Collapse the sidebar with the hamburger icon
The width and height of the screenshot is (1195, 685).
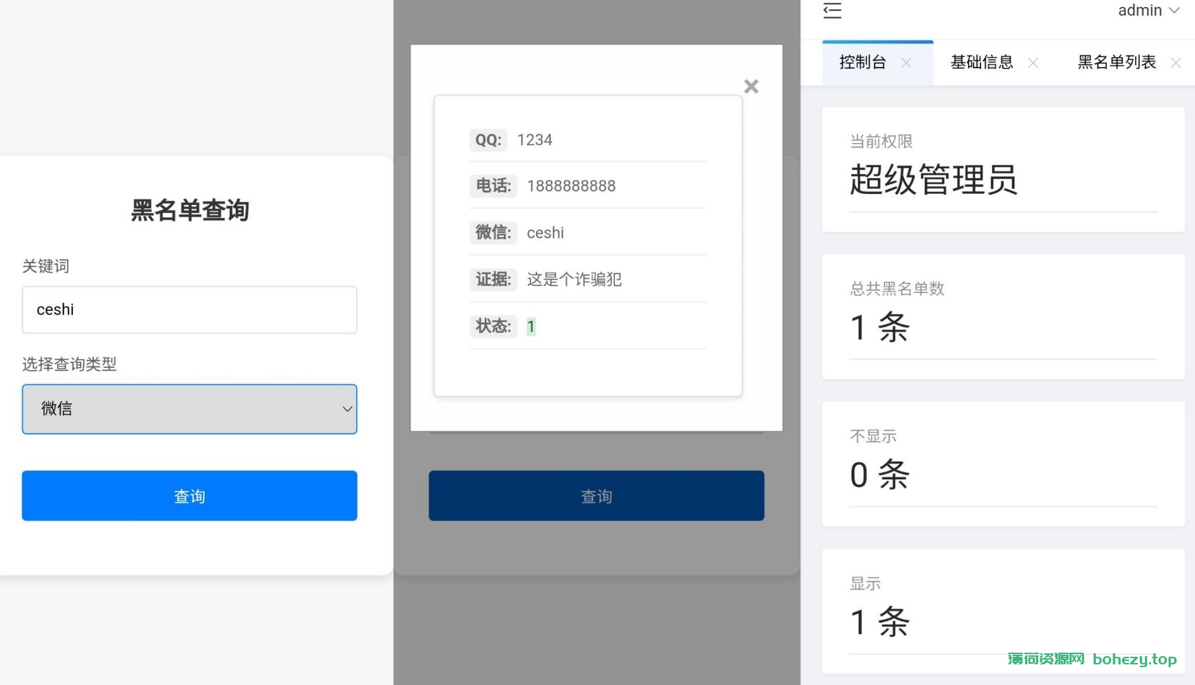pos(832,10)
